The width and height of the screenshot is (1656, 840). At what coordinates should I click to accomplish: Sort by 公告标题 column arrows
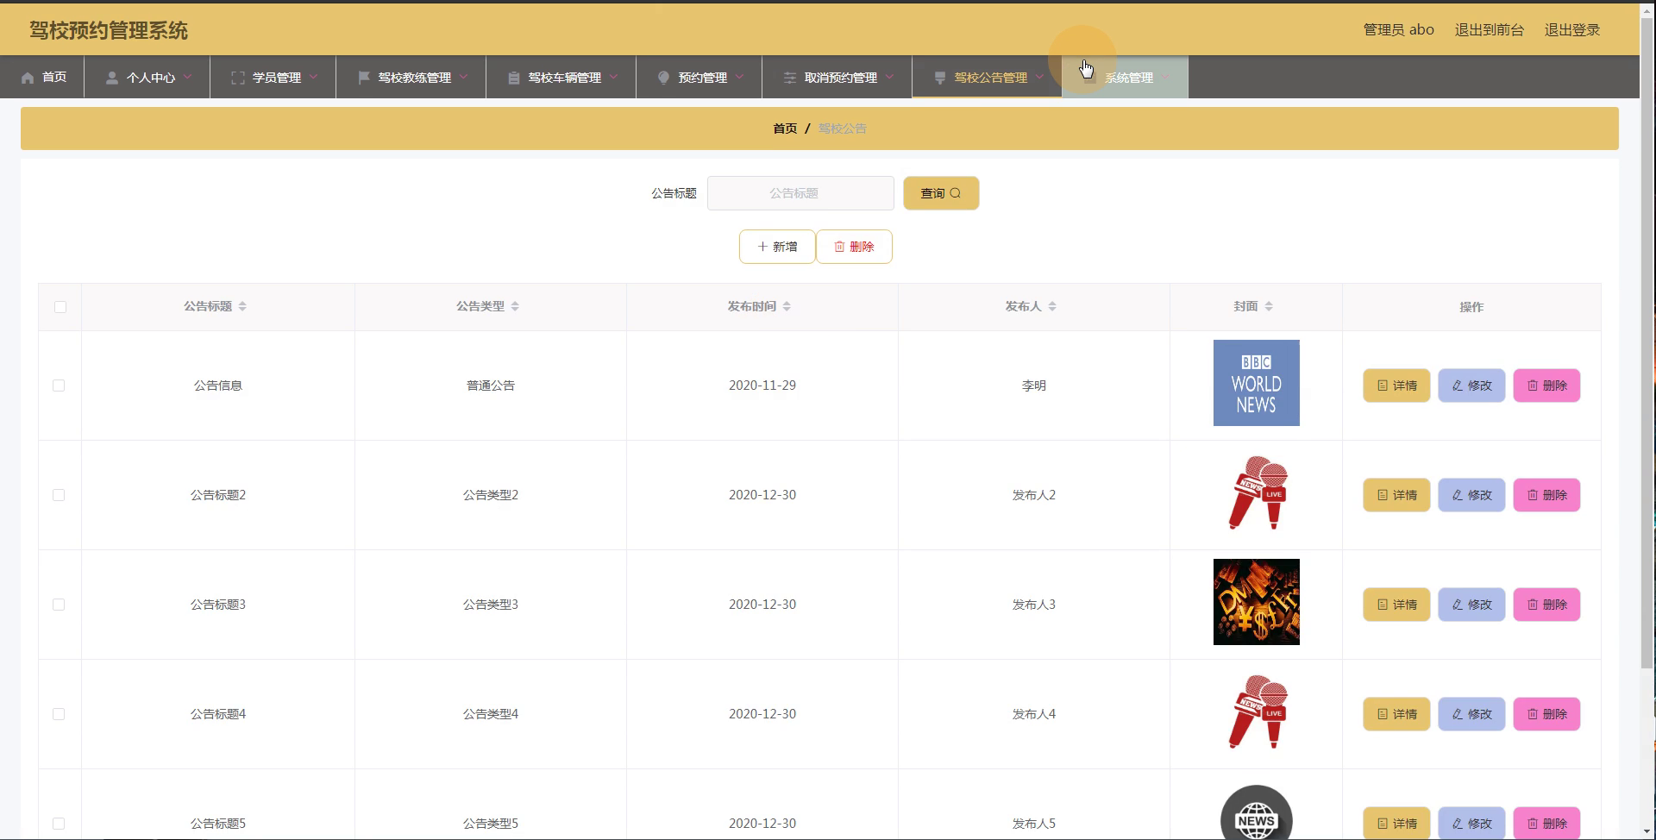pyautogui.click(x=242, y=306)
